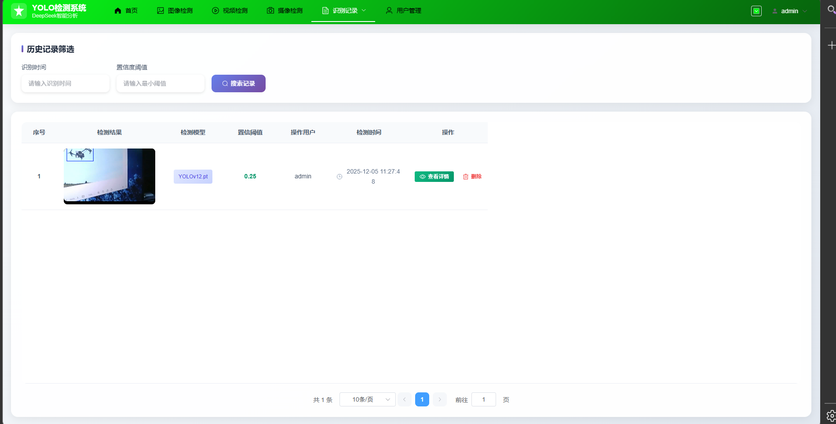Viewport: 836px width, 424px height.
Task: Click the 历史记录筛选 section heading
Action: click(50, 49)
